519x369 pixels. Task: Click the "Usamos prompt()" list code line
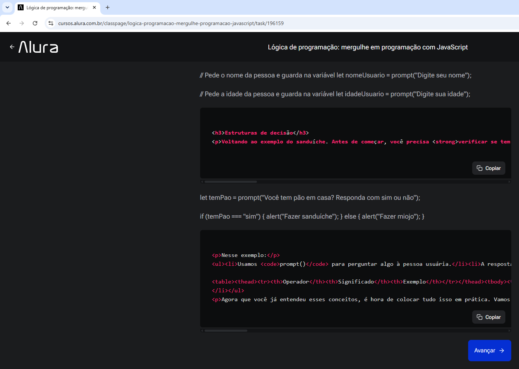coord(361,264)
